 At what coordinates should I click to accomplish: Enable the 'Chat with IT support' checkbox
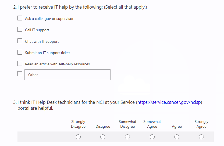pyautogui.click(x=20, y=41)
